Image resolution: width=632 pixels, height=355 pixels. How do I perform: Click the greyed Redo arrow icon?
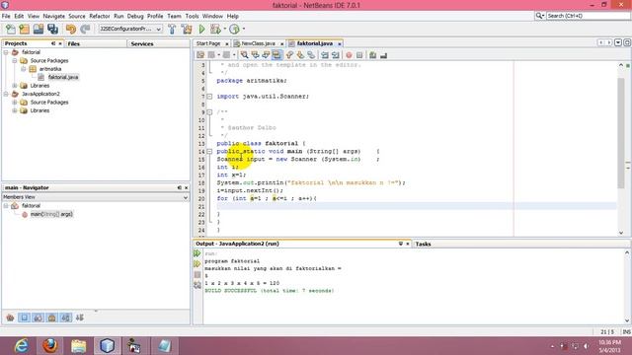pyautogui.click(x=85, y=29)
